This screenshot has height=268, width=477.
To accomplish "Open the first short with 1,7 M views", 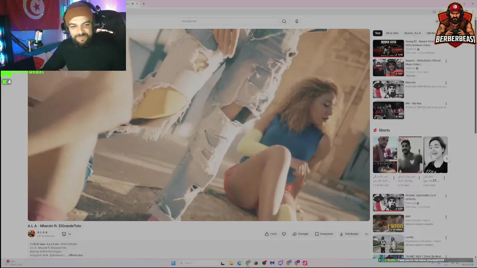I will click(x=385, y=154).
